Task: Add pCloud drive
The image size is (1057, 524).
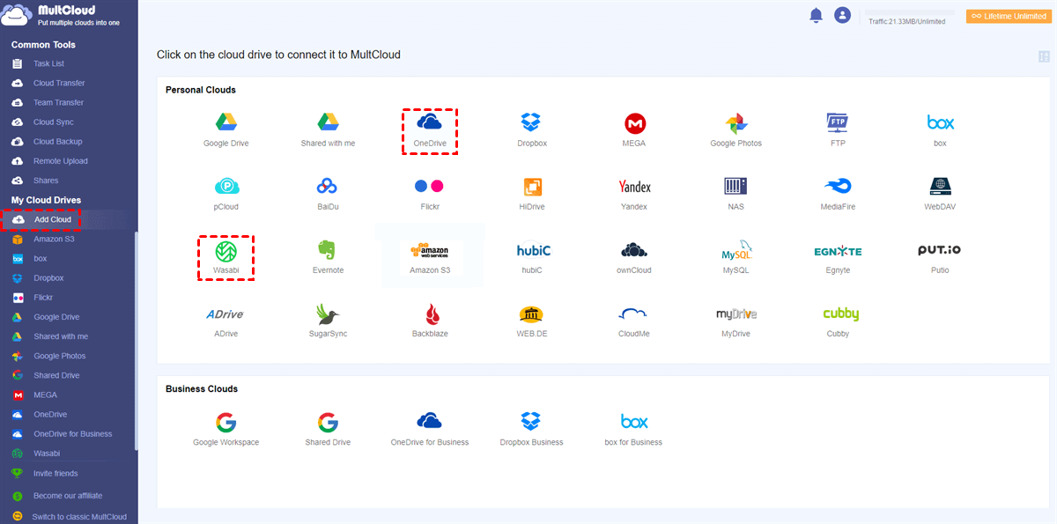Action: 226,193
